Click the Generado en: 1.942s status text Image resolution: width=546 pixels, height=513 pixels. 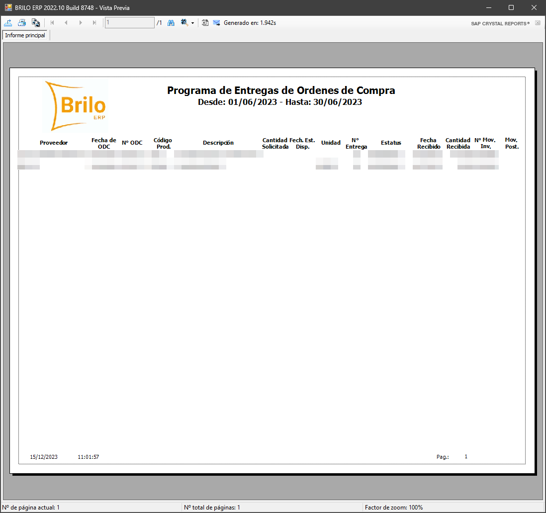pos(249,22)
